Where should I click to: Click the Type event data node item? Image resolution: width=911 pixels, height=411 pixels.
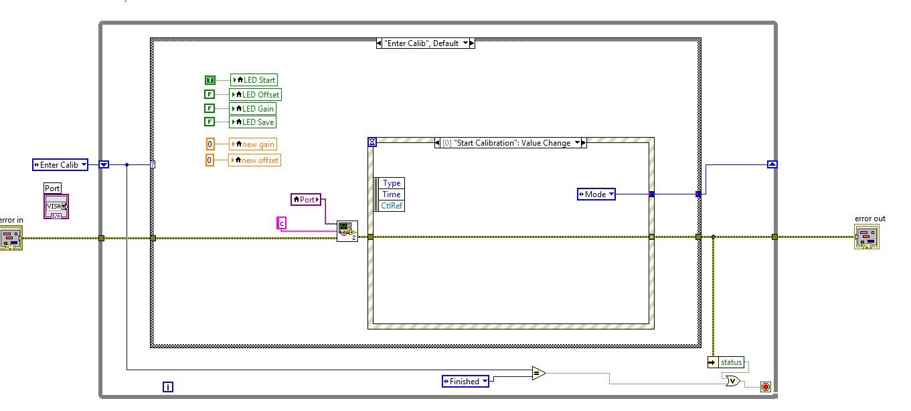tap(392, 183)
